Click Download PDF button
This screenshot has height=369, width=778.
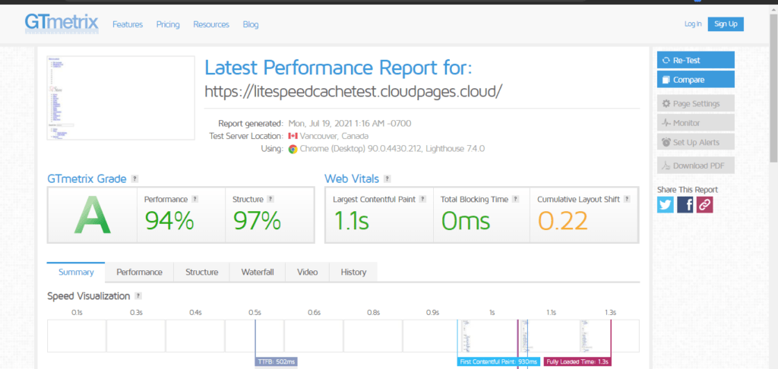[696, 166]
